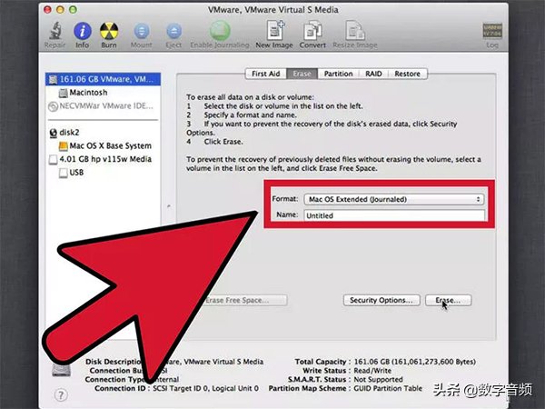Click the yellow minimize window button
This screenshot has height=409, width=545.
[60, 10]
